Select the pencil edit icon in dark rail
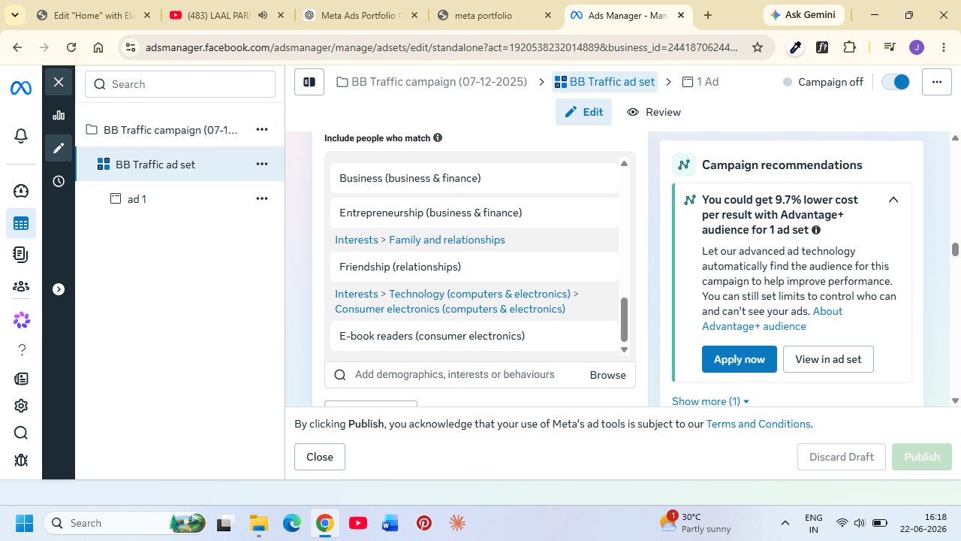Viewport: 961px width, 541px height. point(59,148)
